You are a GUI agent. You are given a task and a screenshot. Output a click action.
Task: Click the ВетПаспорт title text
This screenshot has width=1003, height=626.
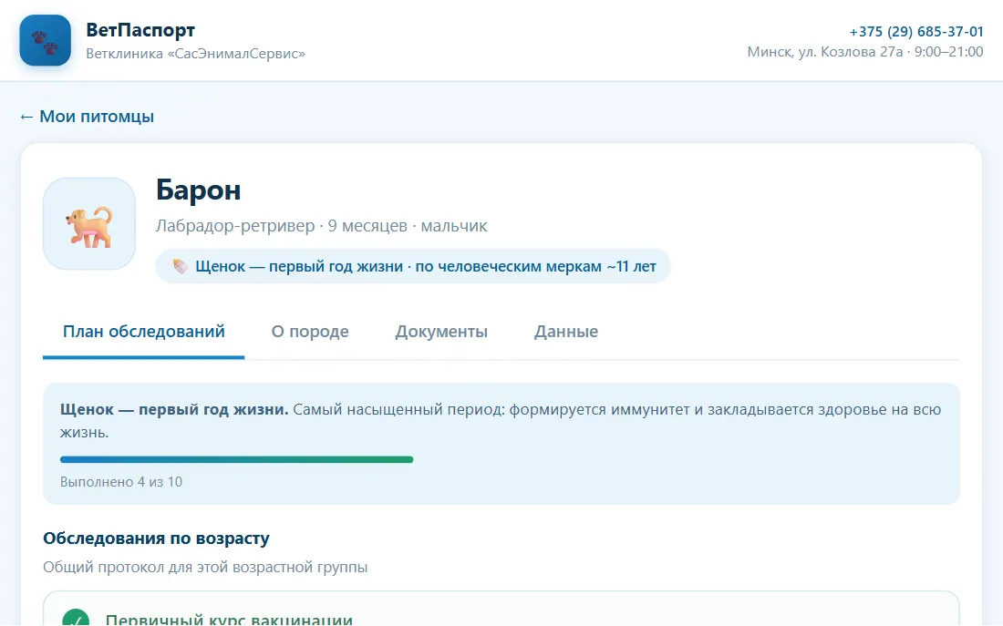click(x=140, y=30)
